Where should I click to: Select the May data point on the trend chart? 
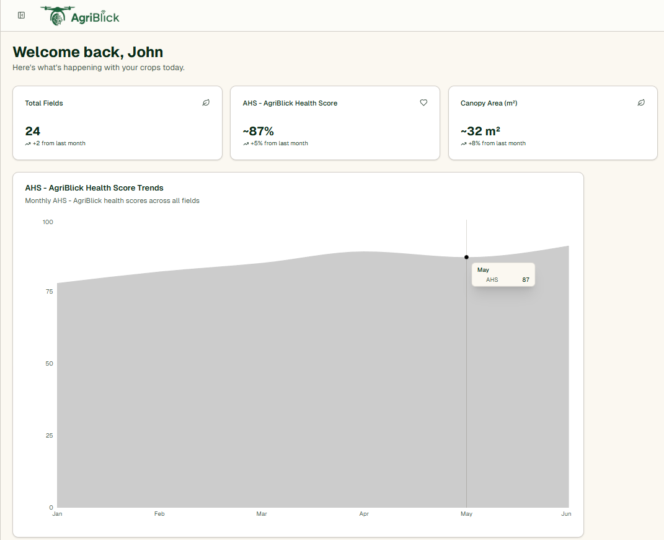pos(466,256)
